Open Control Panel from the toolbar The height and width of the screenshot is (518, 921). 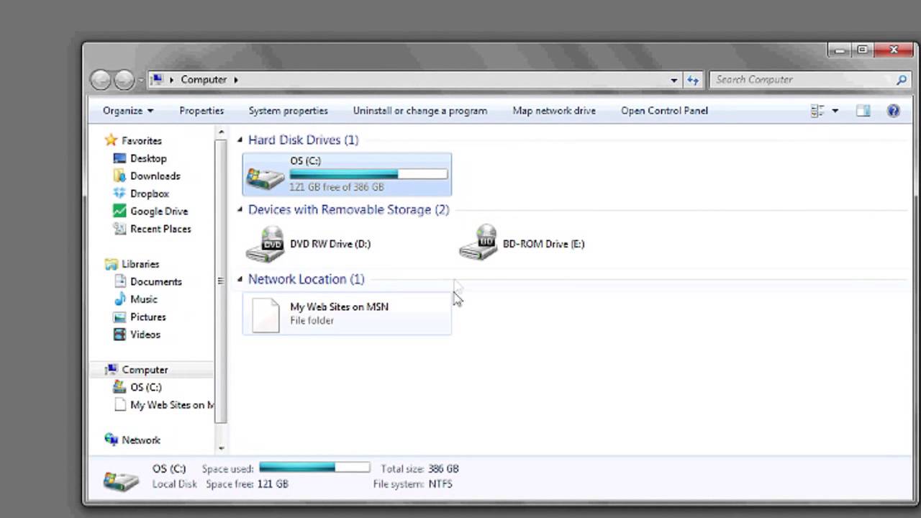point(663,110)
